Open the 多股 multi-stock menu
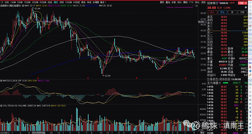 click(x=174, y=3)
